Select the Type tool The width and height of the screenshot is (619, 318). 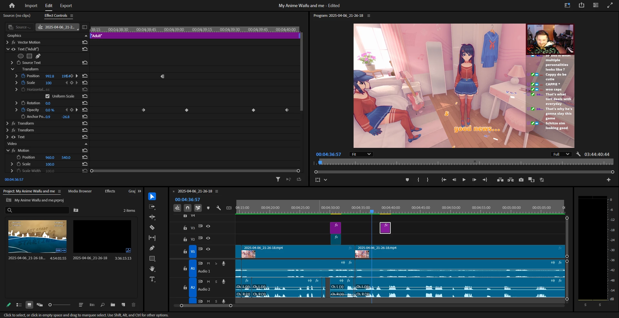click(x=152, y=279)
